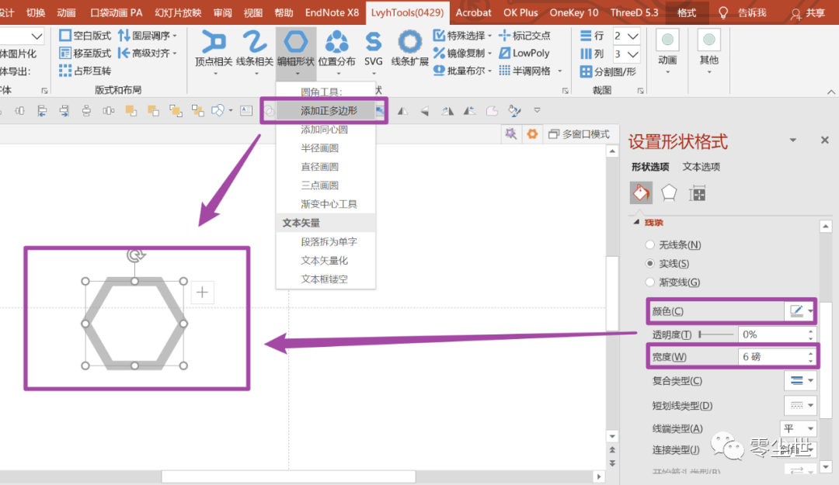This screenshot has width=839, height=485.
Task: Open 图层调序 layer order menu
Action: click(147, 35)
